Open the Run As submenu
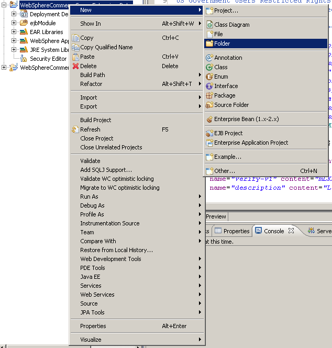Viewport: 332px width, 348px height. [89, 197]
